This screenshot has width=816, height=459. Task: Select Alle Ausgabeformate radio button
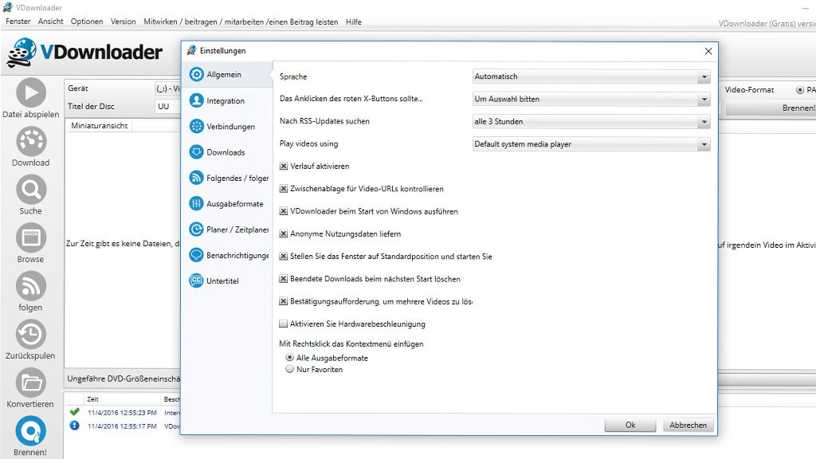(x=289, y=358)
